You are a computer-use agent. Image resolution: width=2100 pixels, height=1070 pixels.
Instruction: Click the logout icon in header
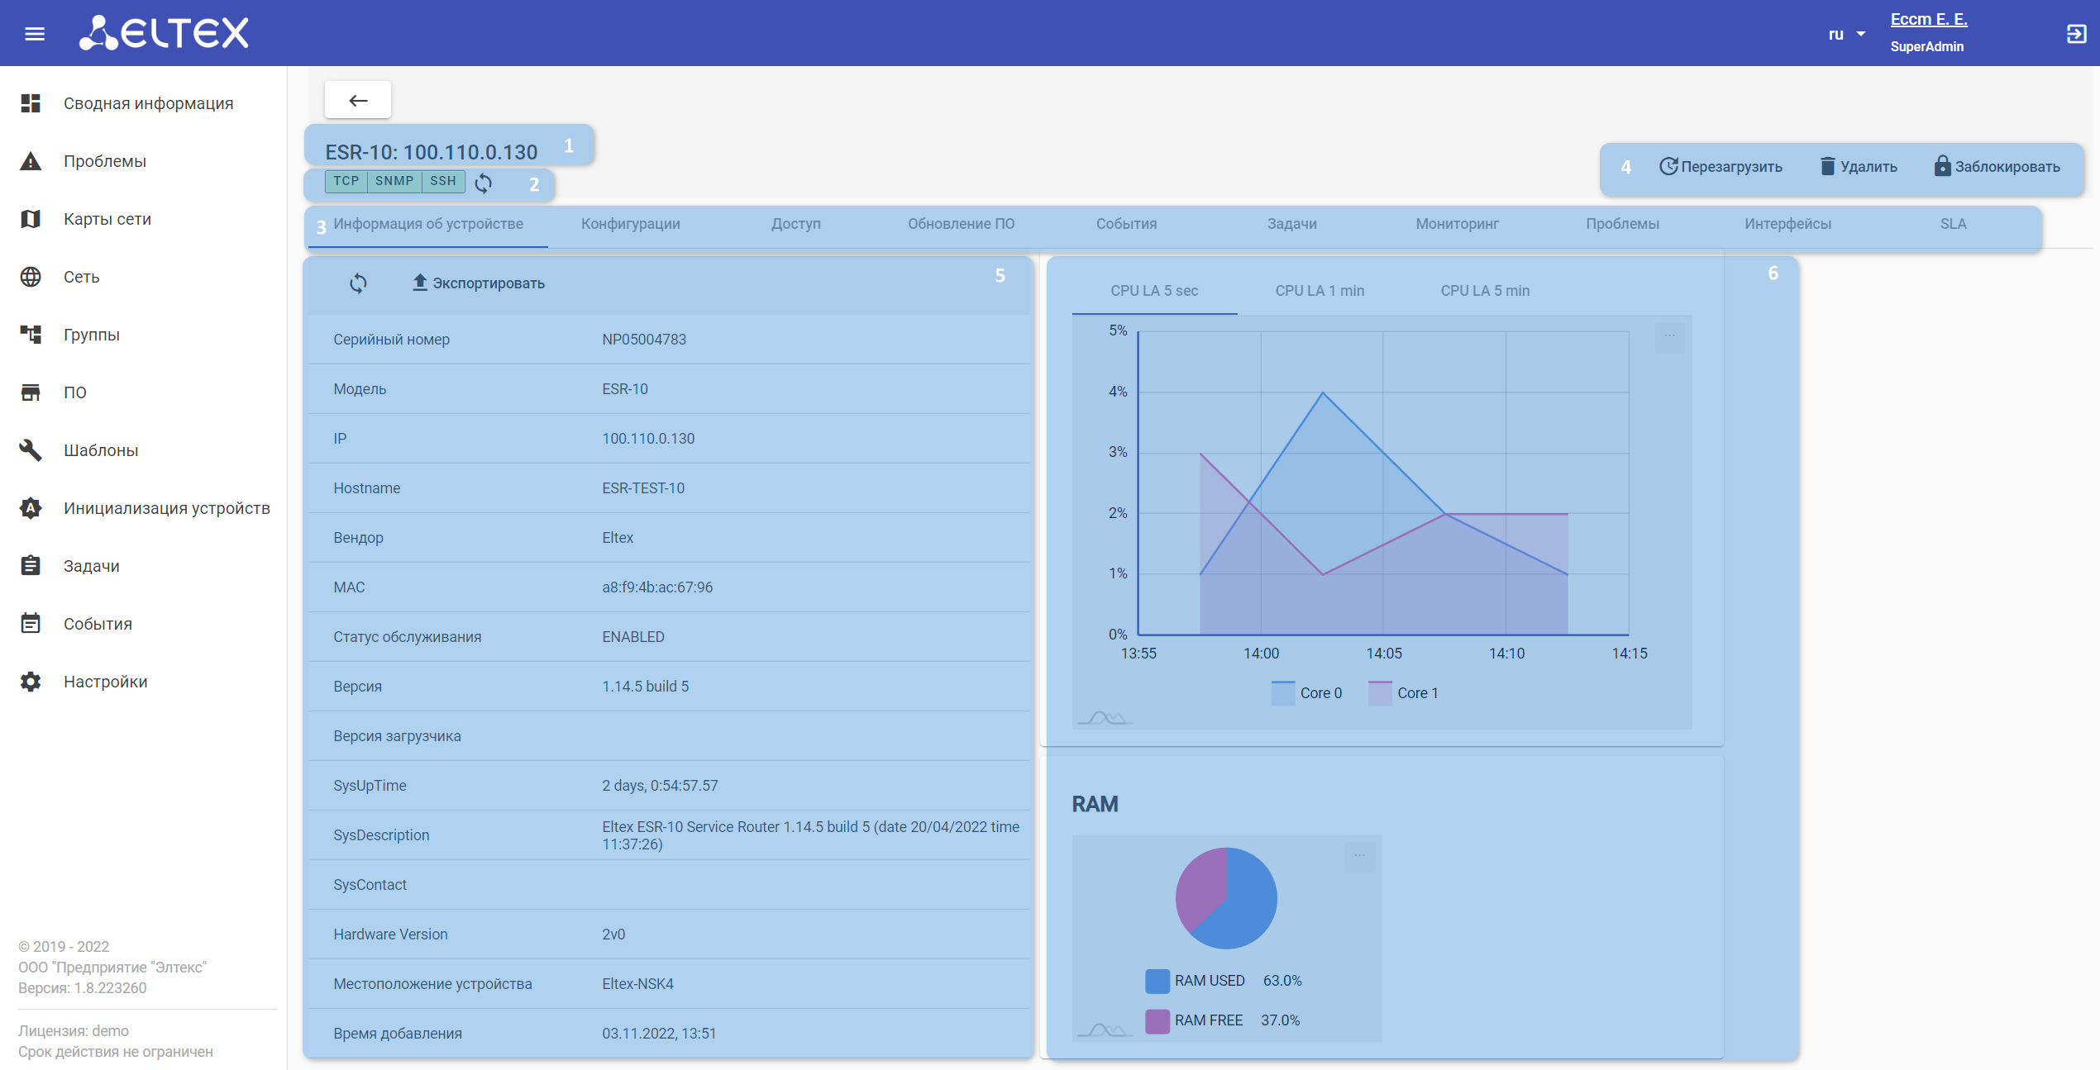[2076, 34]
